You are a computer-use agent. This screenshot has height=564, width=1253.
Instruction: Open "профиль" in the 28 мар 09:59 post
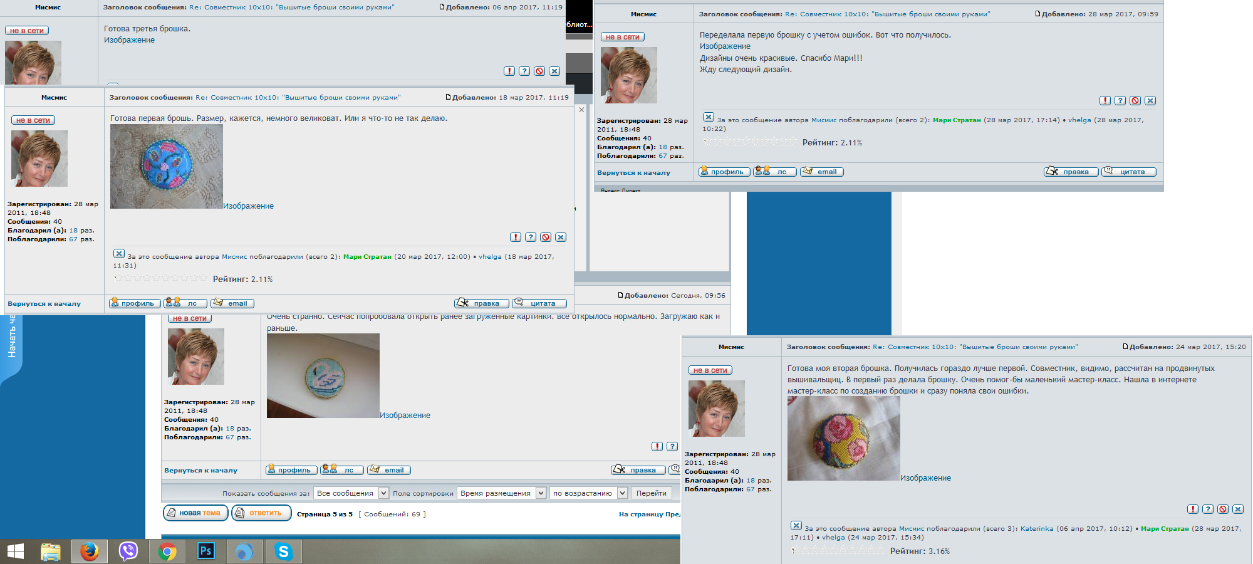(x=724, y=172)
